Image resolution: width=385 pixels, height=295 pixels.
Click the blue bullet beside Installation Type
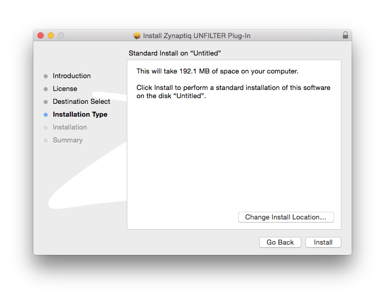tap(46, 115)
